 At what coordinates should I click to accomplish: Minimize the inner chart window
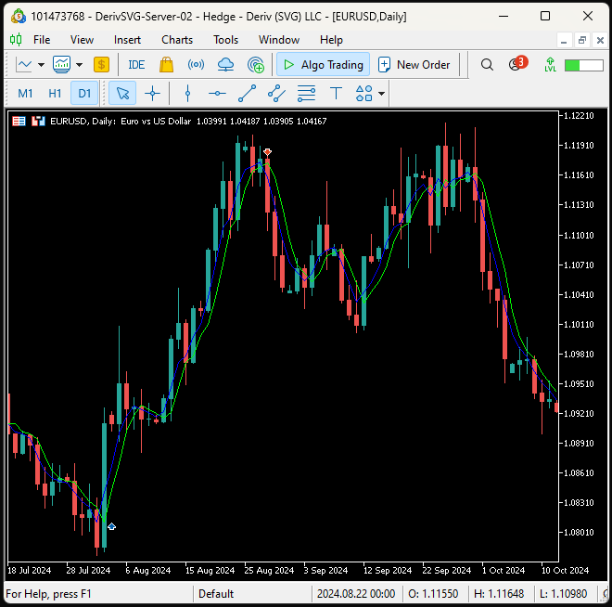(x=564, y=40)
